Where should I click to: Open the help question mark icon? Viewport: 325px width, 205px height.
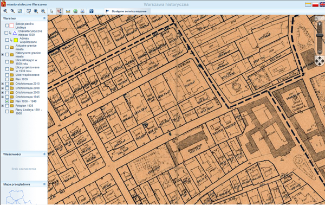pyautogui.click(x=91, y=11)
